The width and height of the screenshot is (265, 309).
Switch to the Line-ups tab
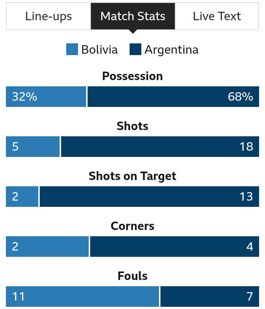(49, 16)
